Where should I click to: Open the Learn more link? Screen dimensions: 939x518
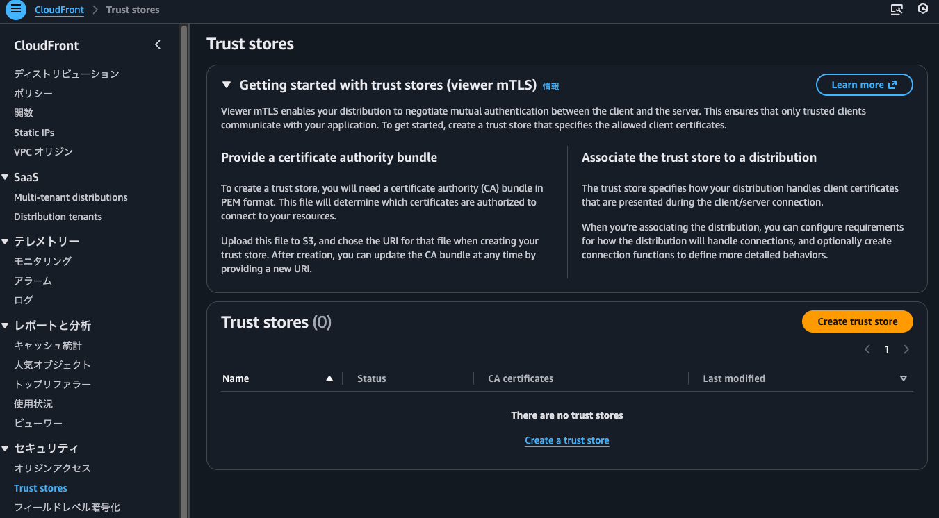[x=864, y=84]
